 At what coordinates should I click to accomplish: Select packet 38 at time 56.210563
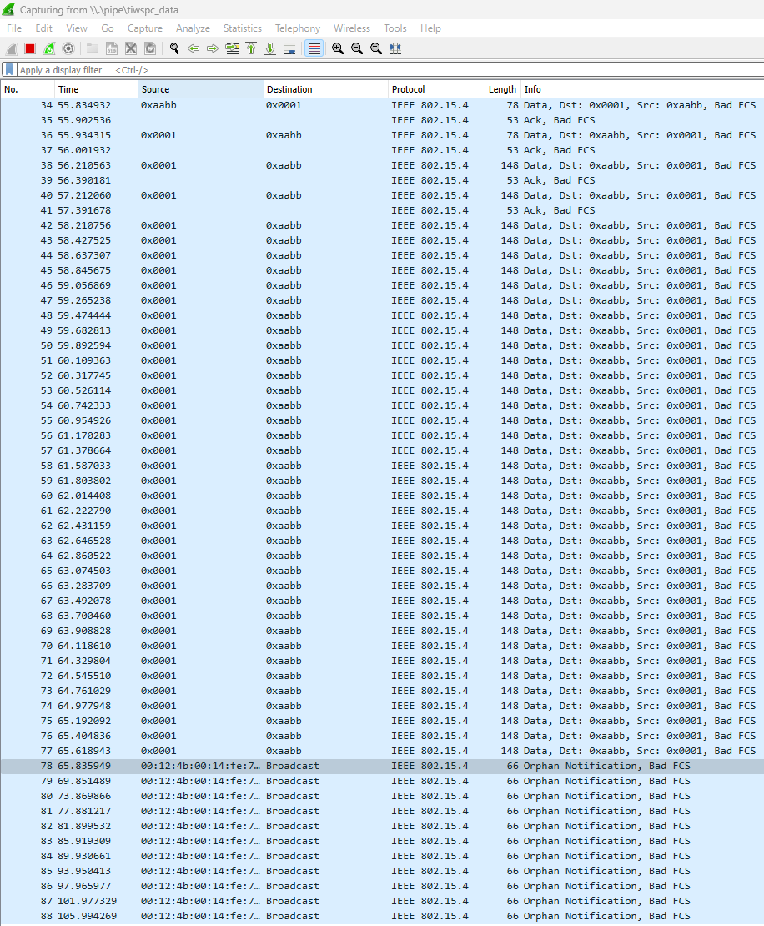pyautogui.click(x=382, y=165)
